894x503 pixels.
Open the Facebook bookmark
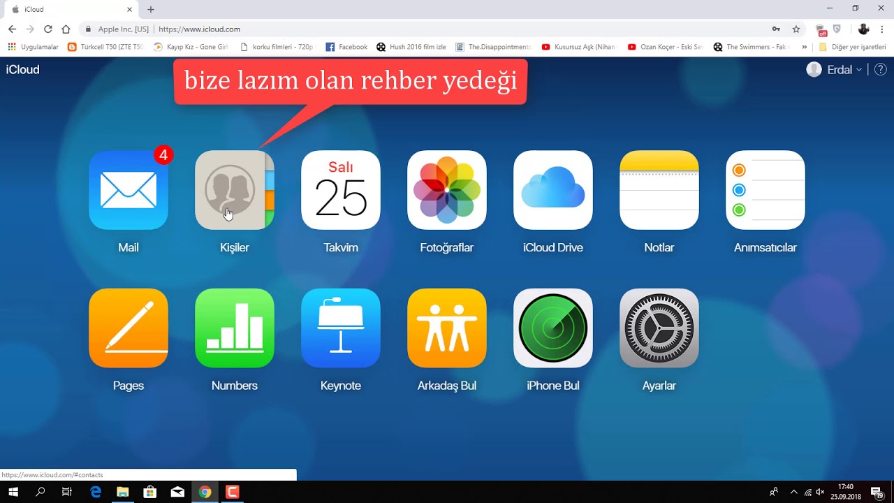[346, 47]
